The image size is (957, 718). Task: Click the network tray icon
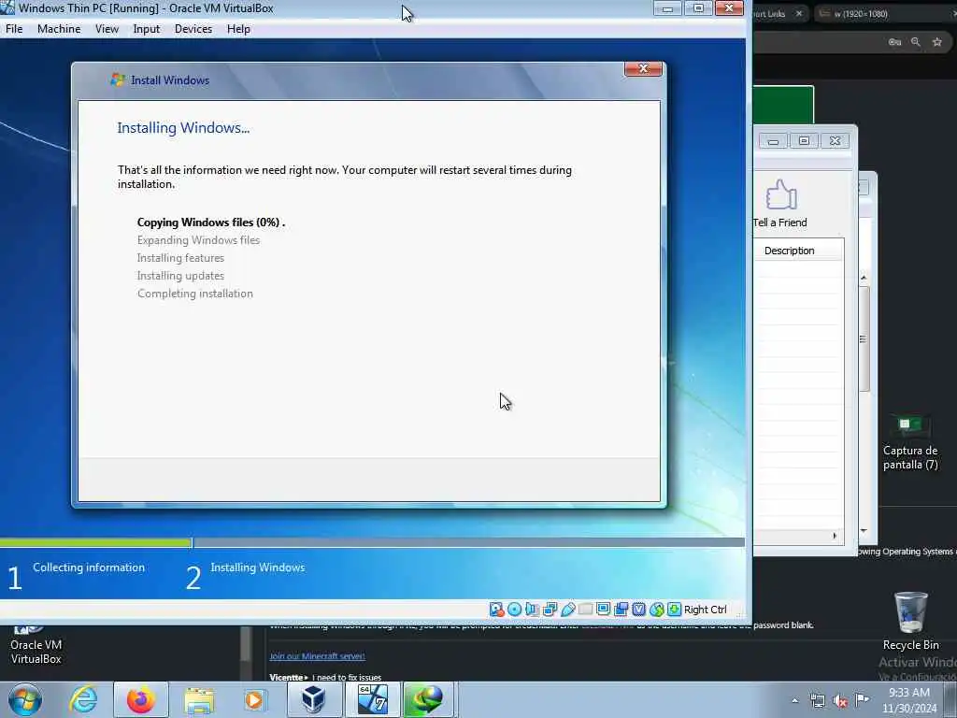tap(817, 700)
